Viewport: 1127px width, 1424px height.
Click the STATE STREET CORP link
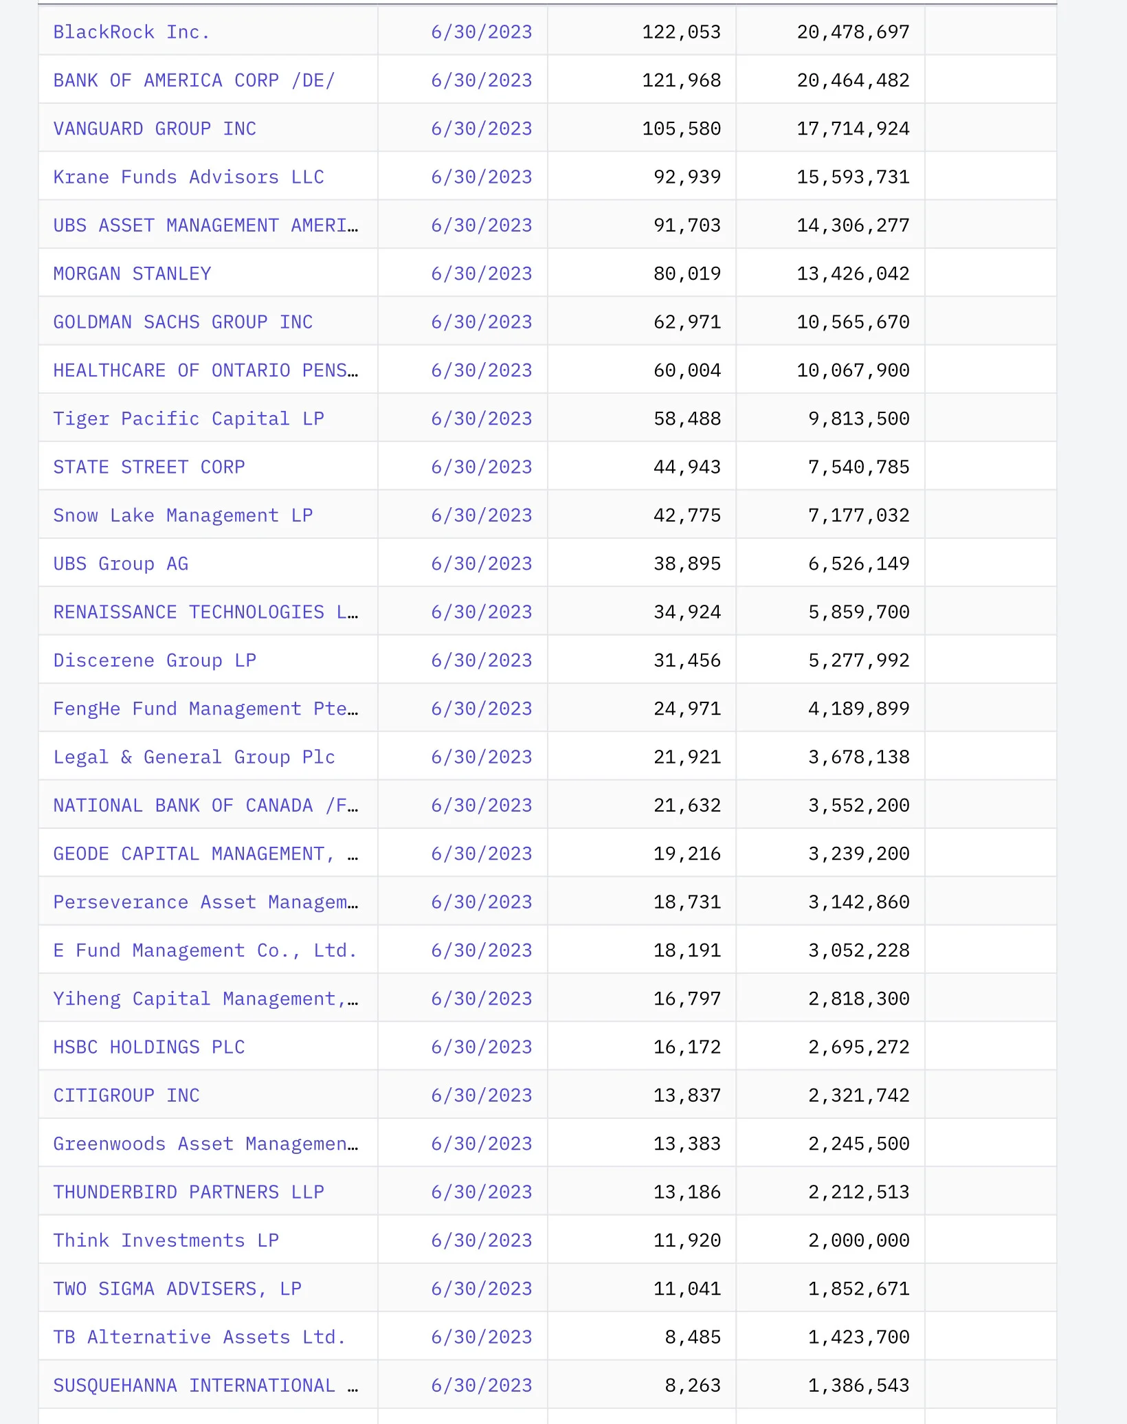(x=149, y=467)
